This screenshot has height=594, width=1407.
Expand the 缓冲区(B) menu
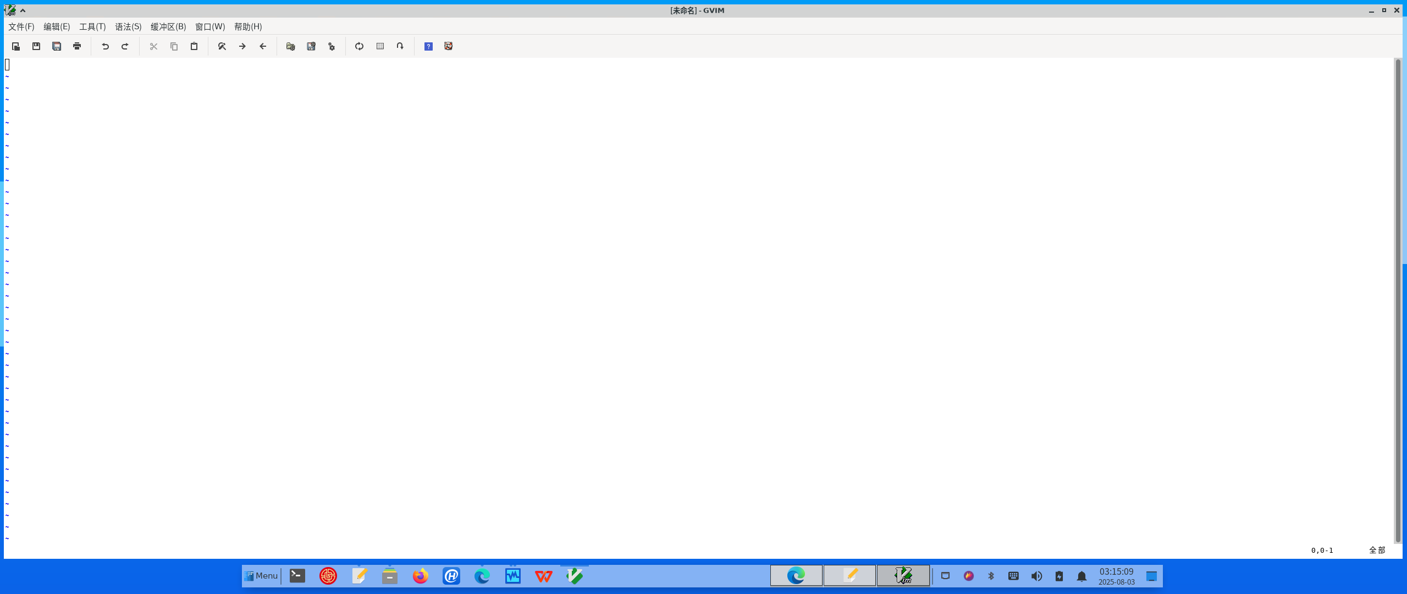[x=168, y=26]
